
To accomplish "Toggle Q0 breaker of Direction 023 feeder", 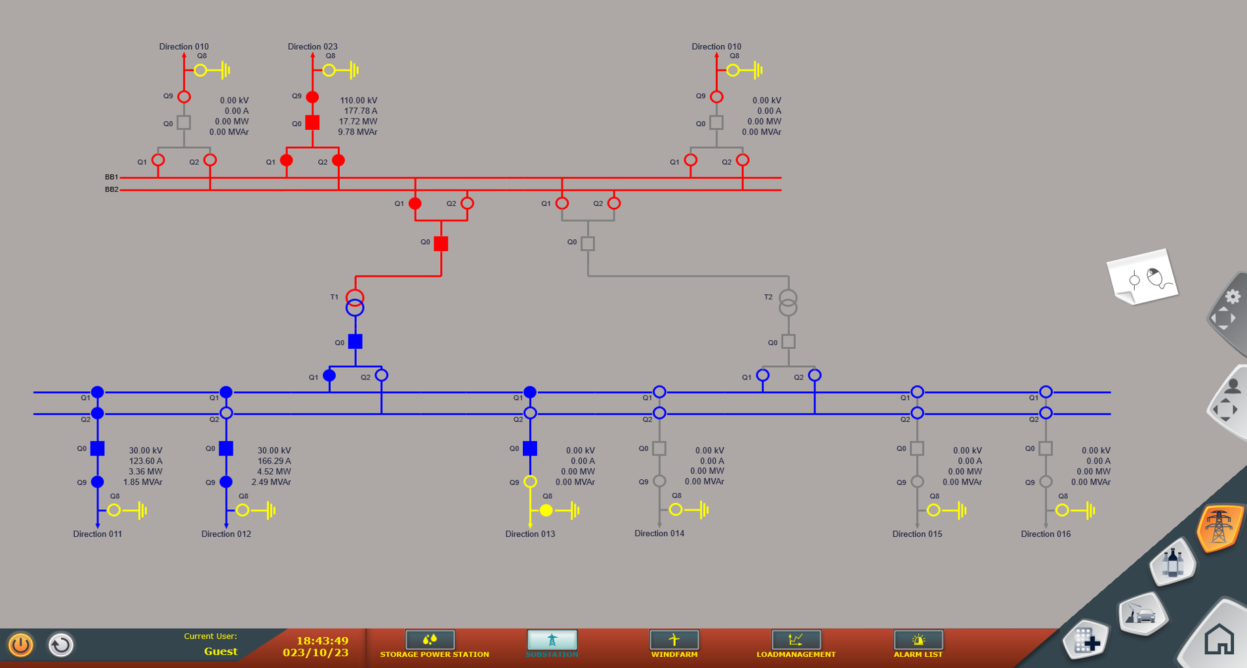I will pyautogui.click(x=313, y=123).
